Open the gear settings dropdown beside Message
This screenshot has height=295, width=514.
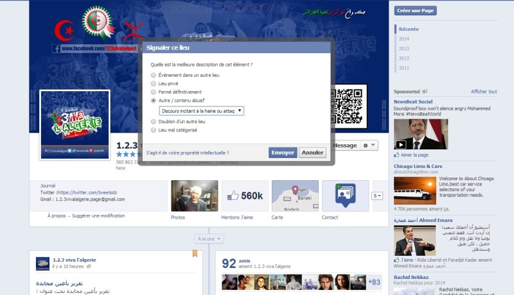click(369, 146)
